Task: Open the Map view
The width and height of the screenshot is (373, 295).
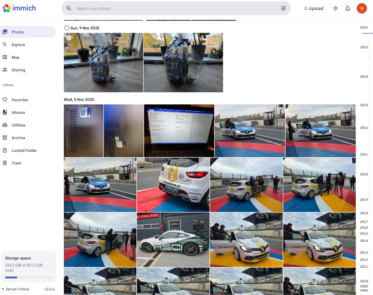Action: pos(15,58)
